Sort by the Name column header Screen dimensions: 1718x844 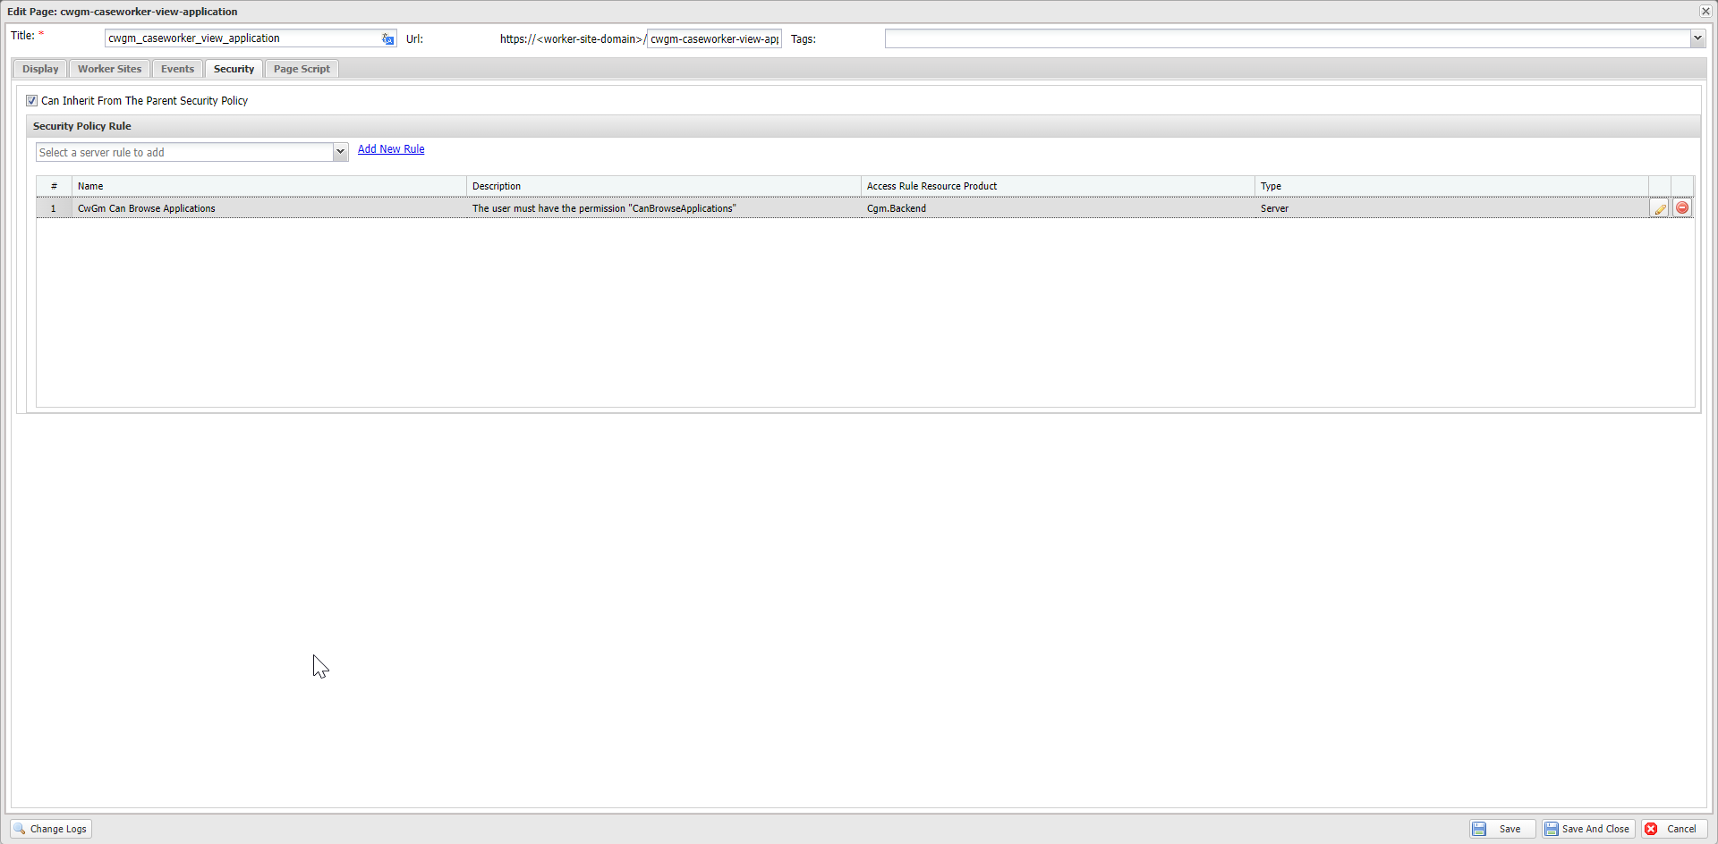269,186
